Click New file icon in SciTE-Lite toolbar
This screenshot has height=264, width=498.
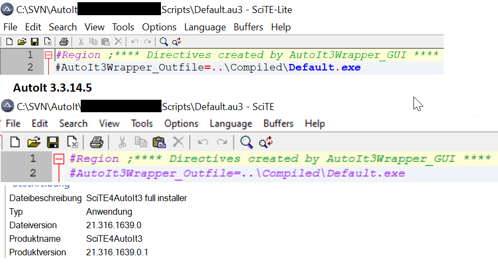click(x=10, y=42)
